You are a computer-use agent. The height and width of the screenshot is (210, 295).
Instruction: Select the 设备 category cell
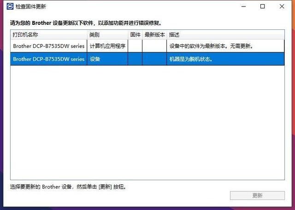[x=107, y=59]
